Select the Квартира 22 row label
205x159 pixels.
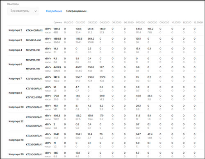pos(16,121)
